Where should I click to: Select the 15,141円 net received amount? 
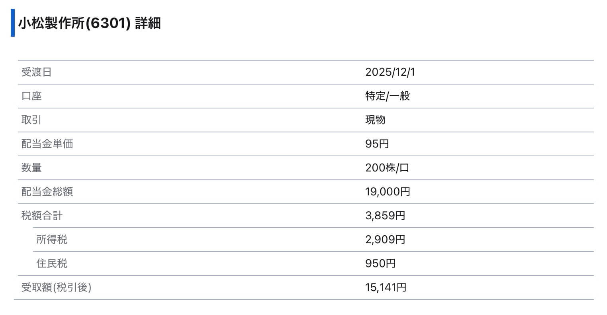pyautogui.click(x=386, y=287)
